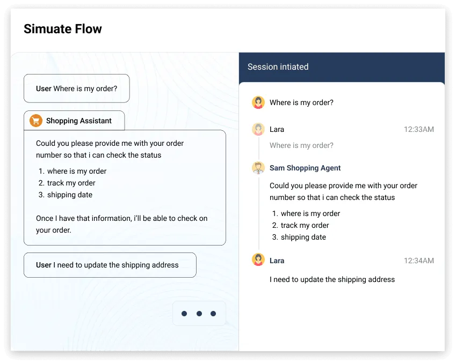This screenshot has width=456, height=364.
Task: Click Lara's avatar next to the 12:34AM message
Action: click(258, 261)
